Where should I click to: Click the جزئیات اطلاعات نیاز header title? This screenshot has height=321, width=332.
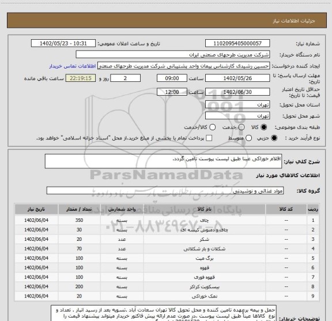[294, 21]
